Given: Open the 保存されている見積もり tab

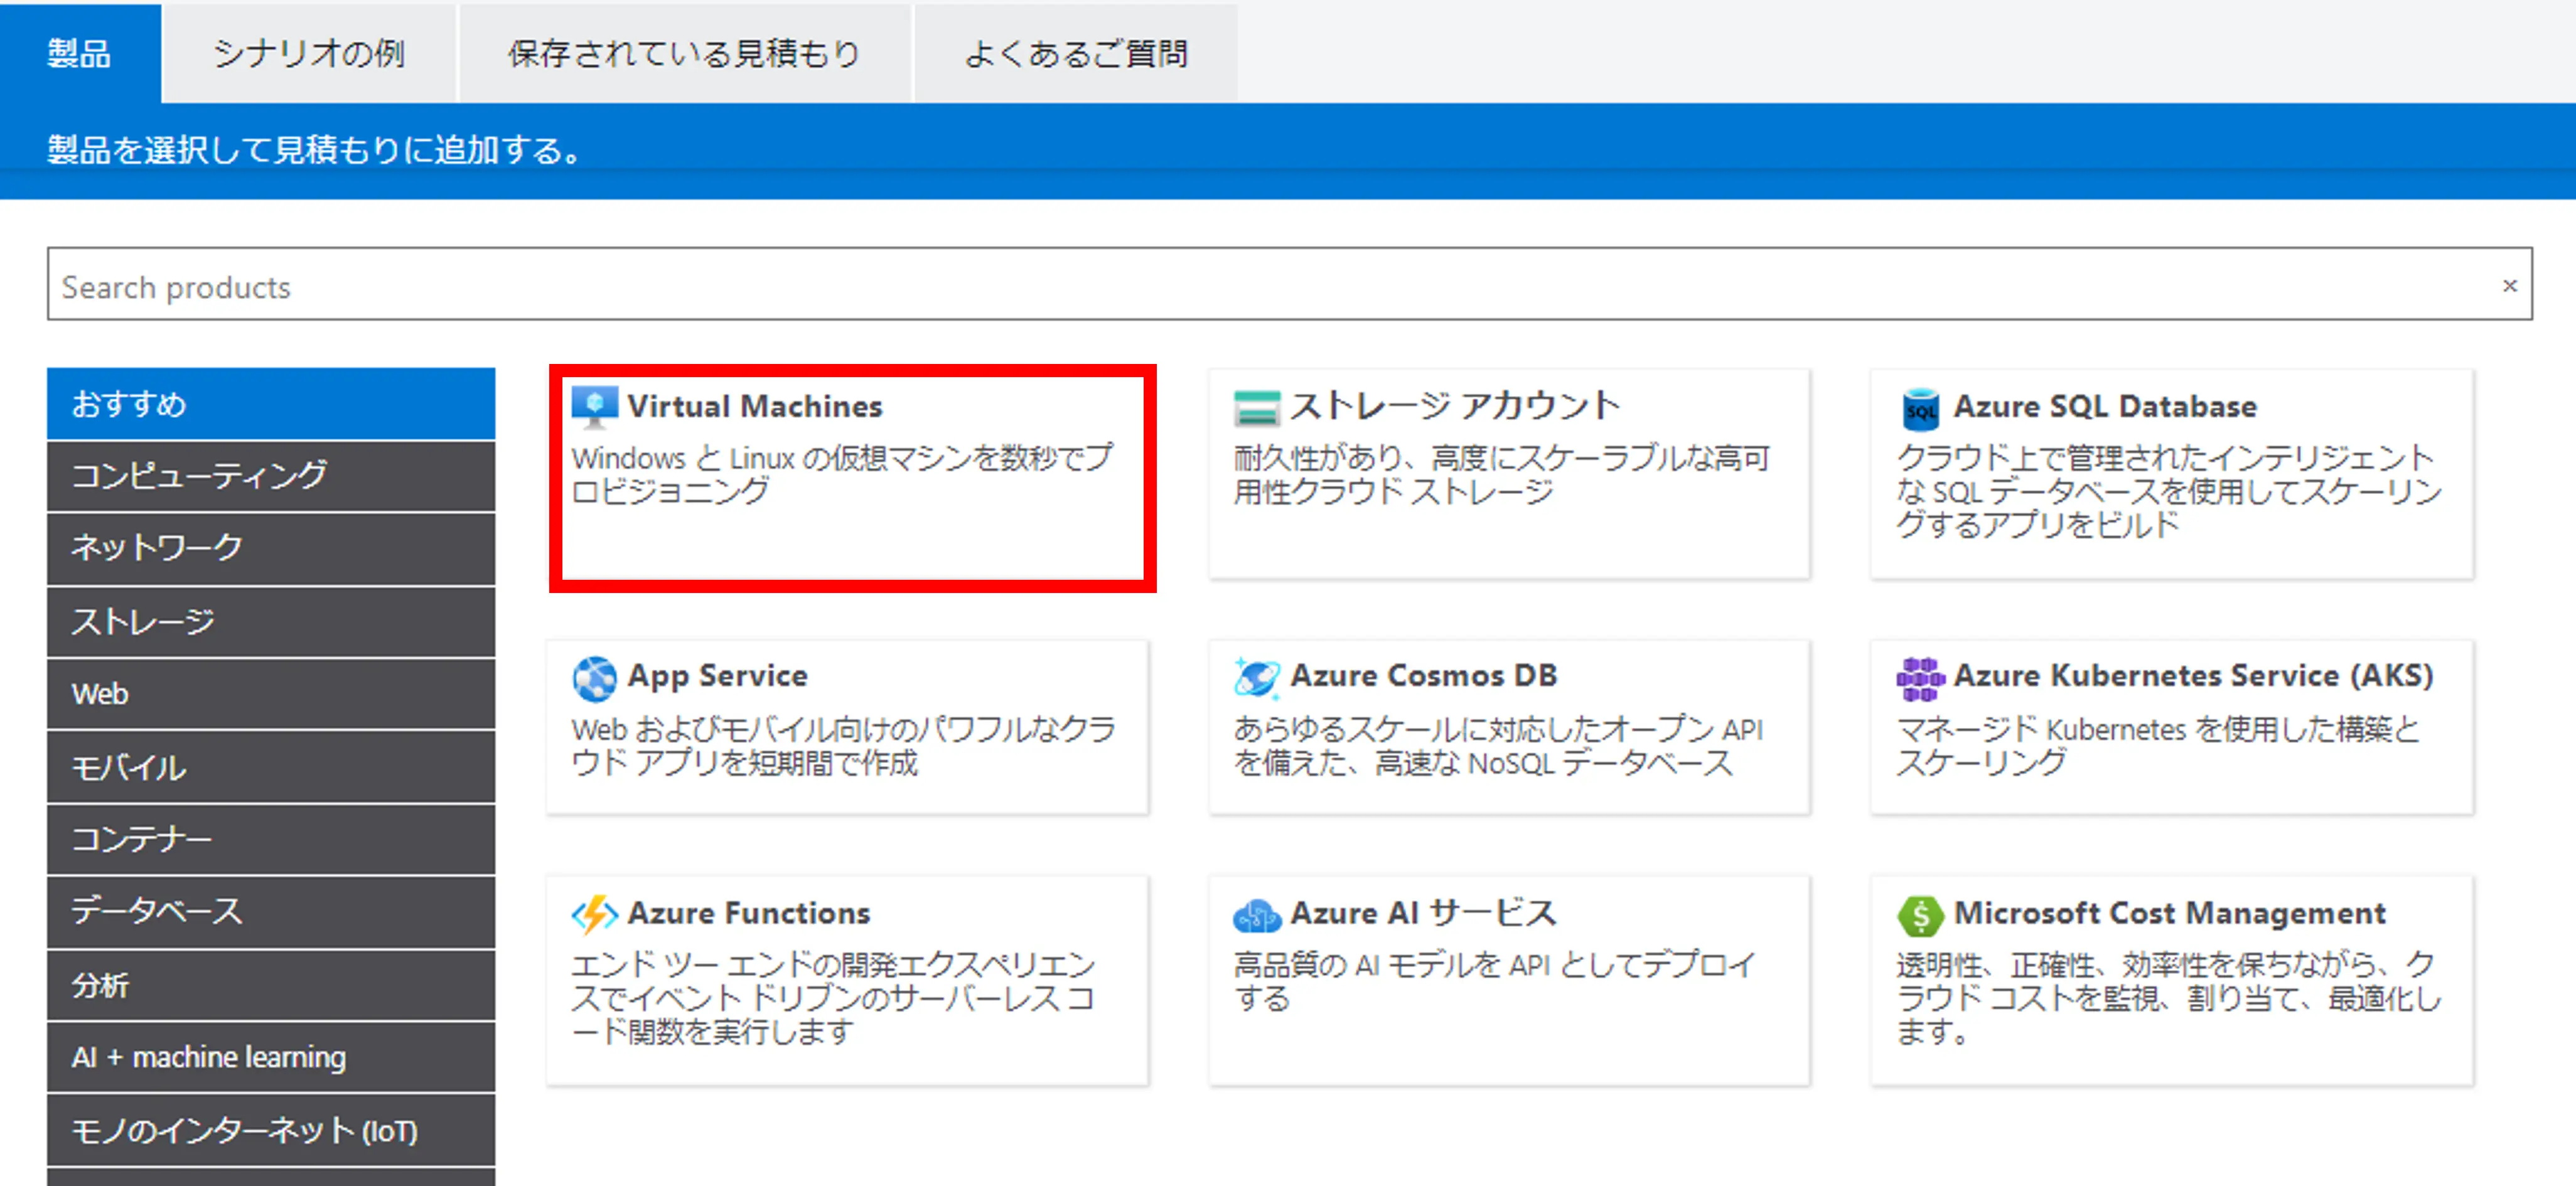Looking at the screenshot, I should [685, 53].
